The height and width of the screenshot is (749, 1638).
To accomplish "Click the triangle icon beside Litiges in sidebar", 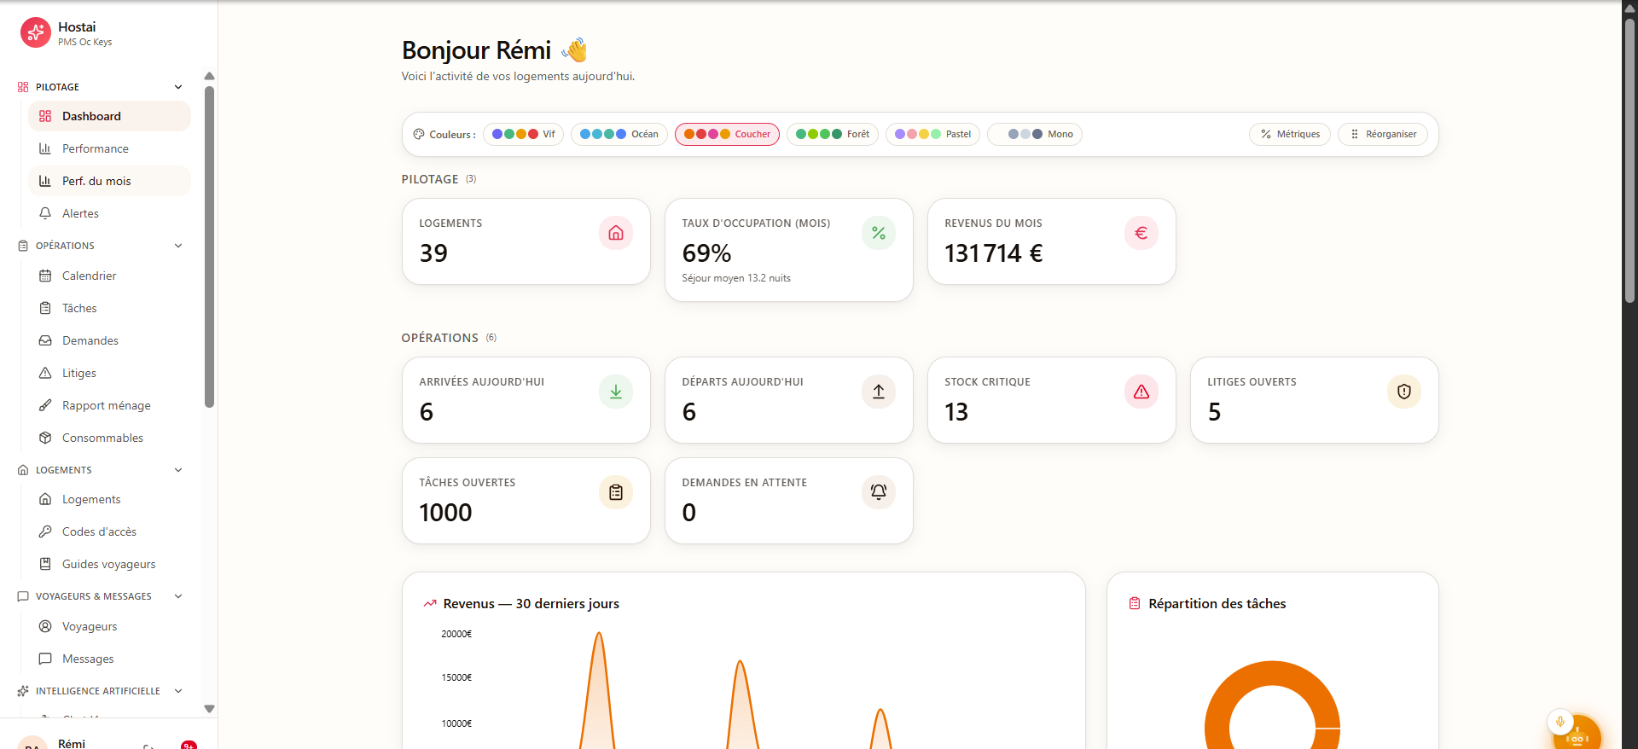I will coord(45,373).
